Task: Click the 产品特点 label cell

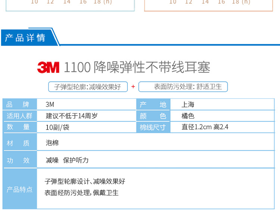Action: tap(20, 189)
